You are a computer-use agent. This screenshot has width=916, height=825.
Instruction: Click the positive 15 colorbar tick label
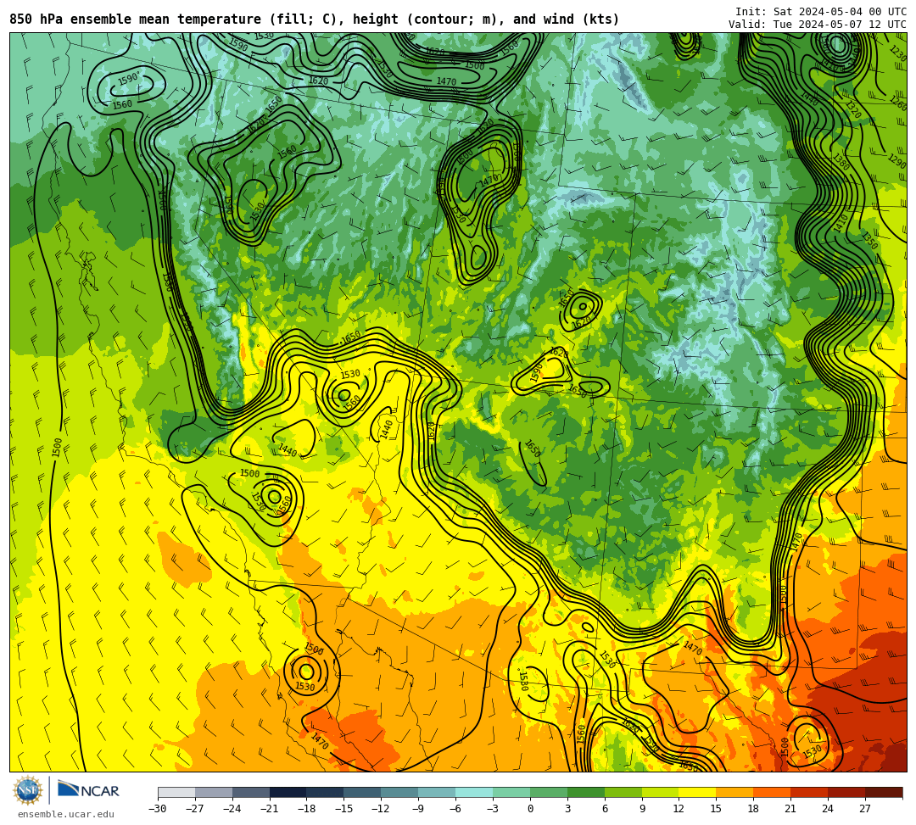(x=716, y=809)
